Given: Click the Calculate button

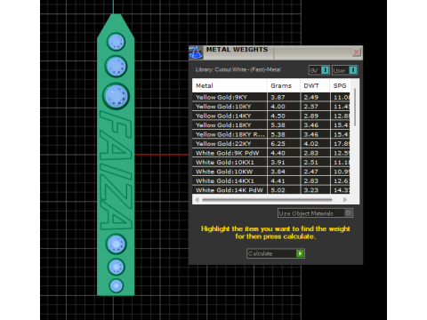Looking at the screenshot, I should click(276, 253).
